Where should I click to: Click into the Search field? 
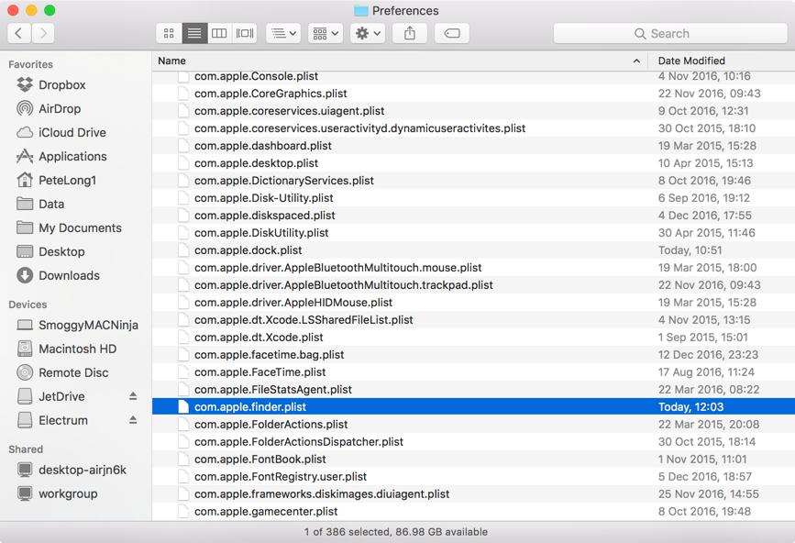[x=670, y=33]
